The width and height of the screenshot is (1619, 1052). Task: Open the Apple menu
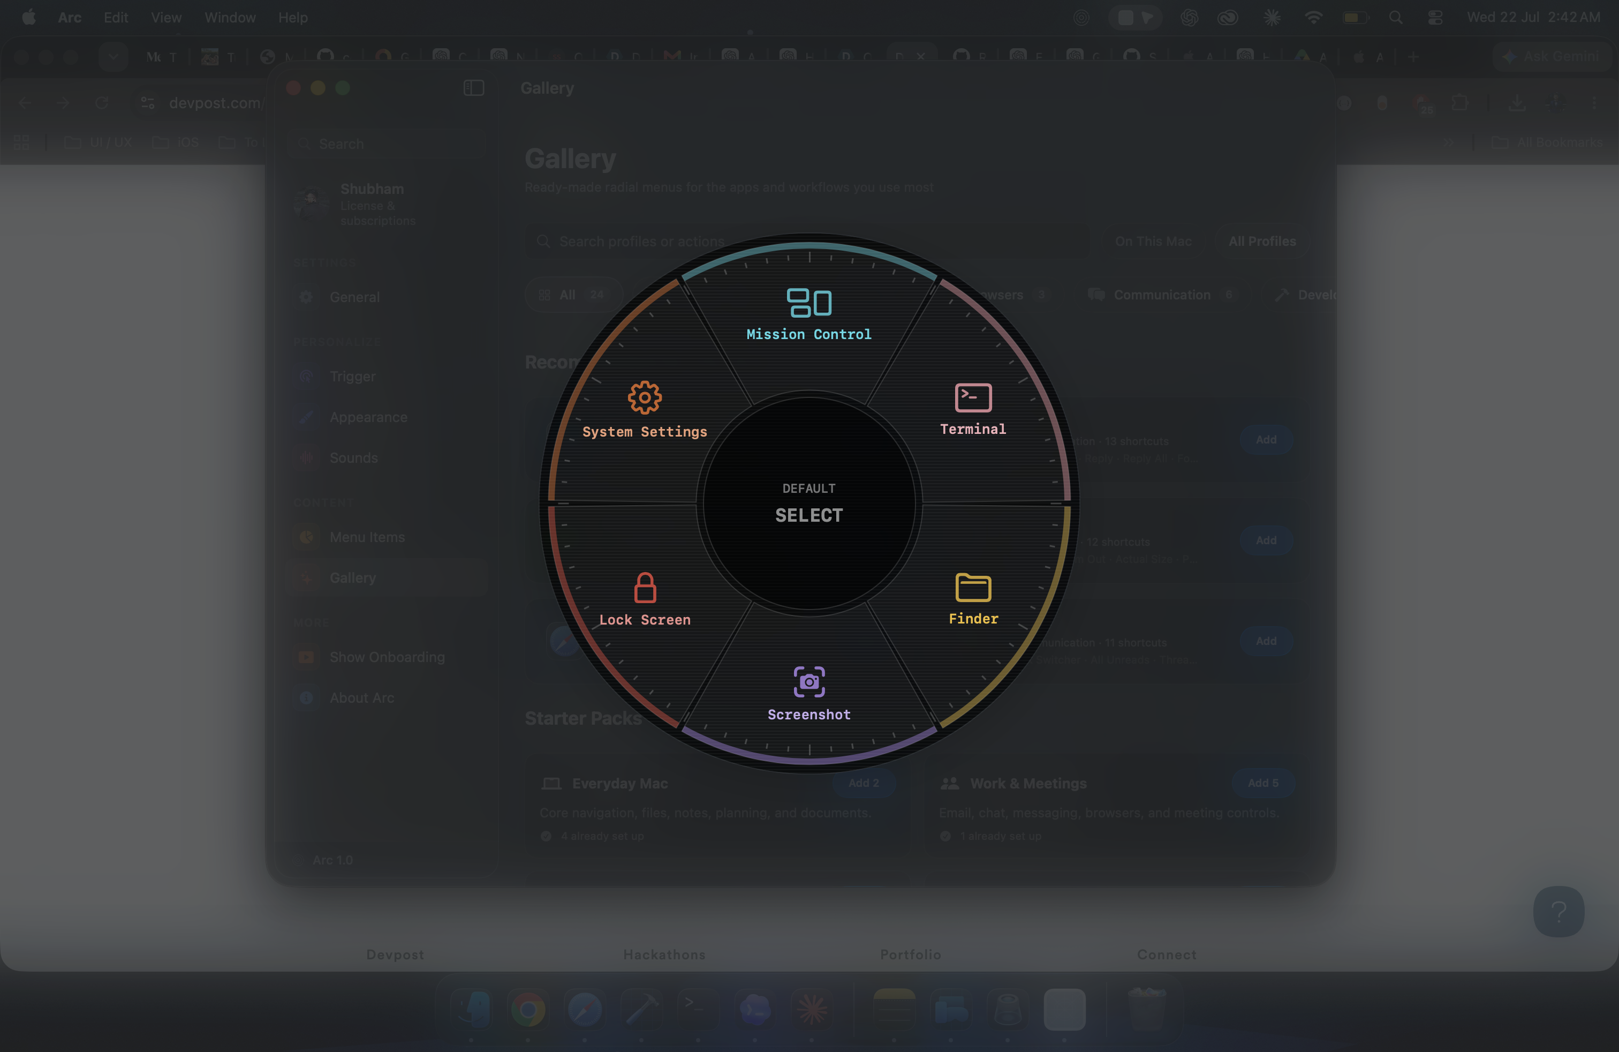pos(28,18)
